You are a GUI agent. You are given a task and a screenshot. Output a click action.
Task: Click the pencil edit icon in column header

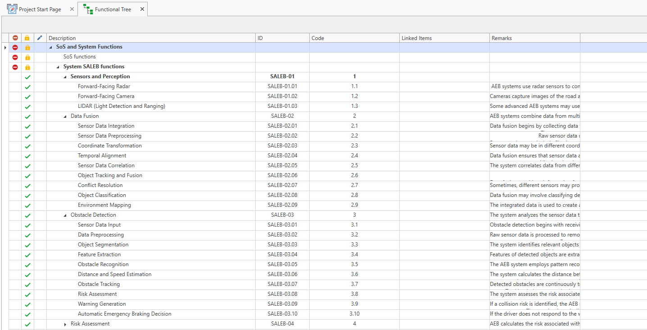(x=40, y=38)
